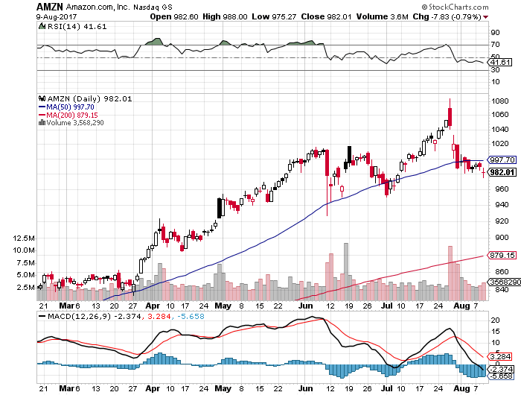The height and width of the screenshot is (395, 521).
Task: Click the Aug label on price chart axis
Action: (x=462, y=306)
